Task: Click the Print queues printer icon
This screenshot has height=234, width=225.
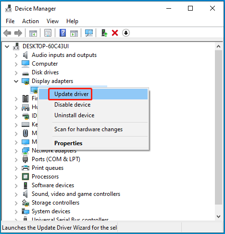Action: [25, 168]
